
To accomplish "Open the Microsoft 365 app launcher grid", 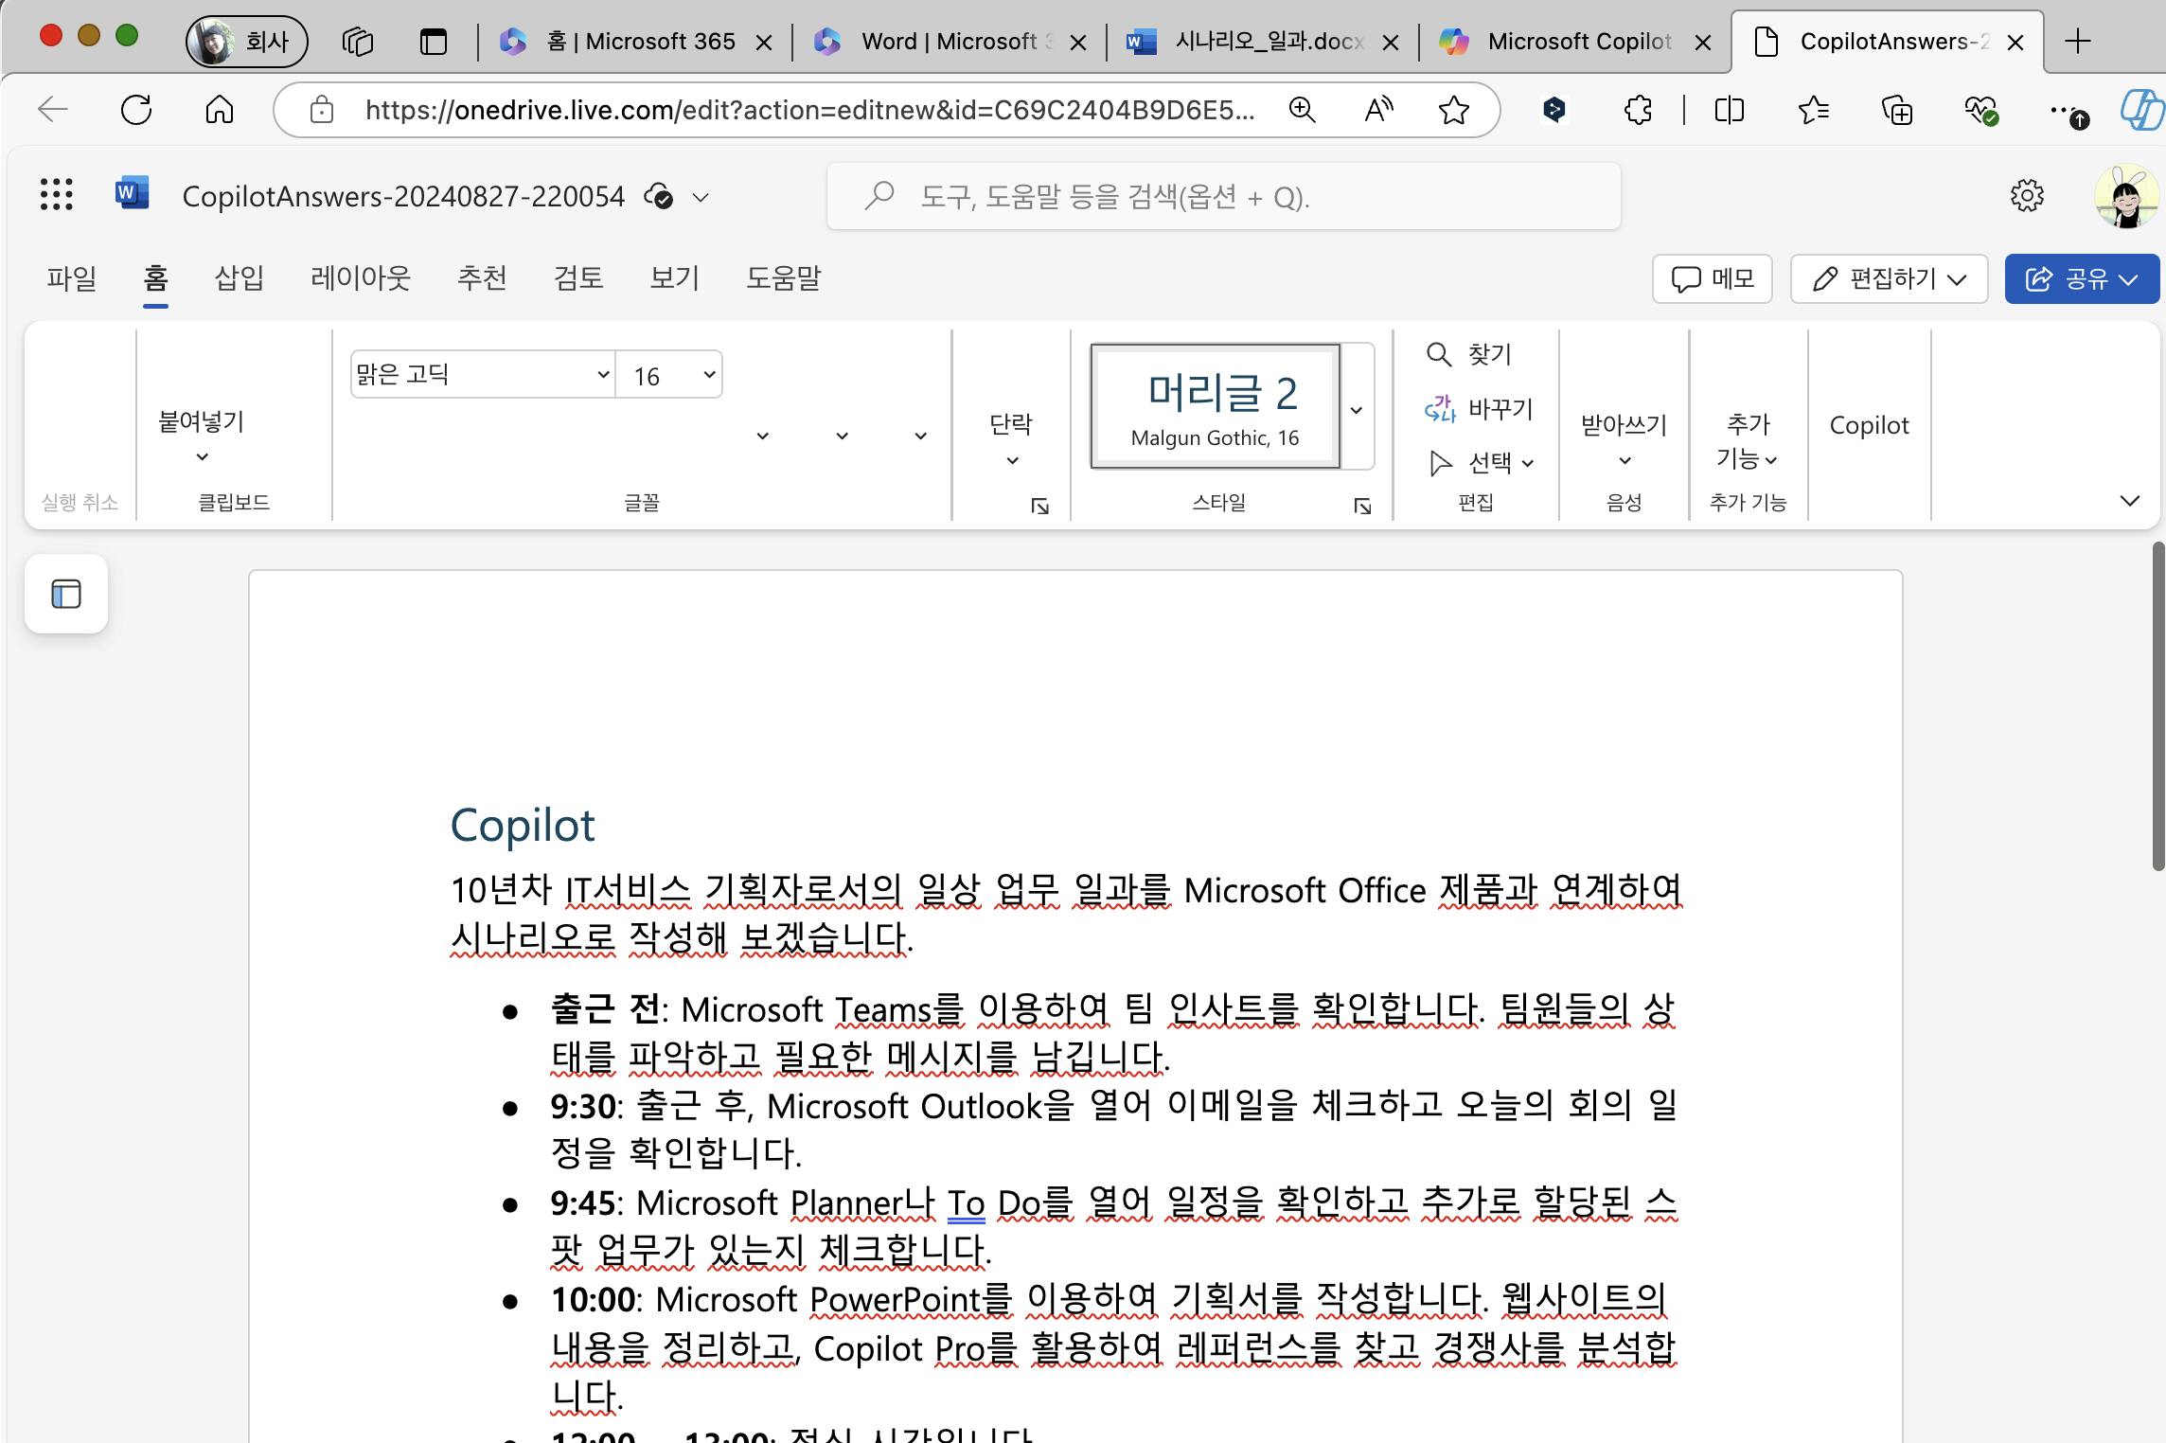I will click(56, 195).
